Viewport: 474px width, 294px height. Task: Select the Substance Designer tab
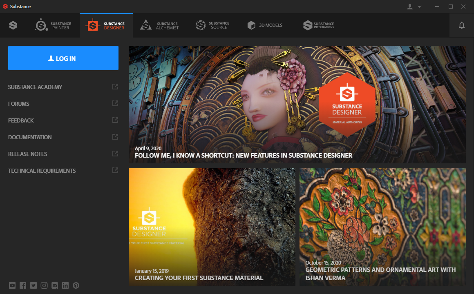coord(106,25)
